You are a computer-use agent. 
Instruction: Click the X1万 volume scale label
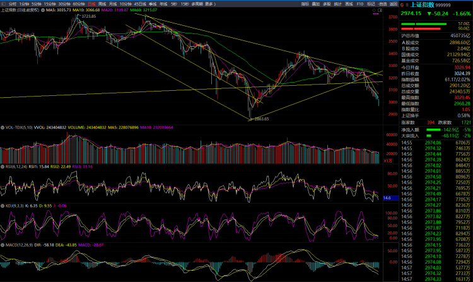(387, 160)
